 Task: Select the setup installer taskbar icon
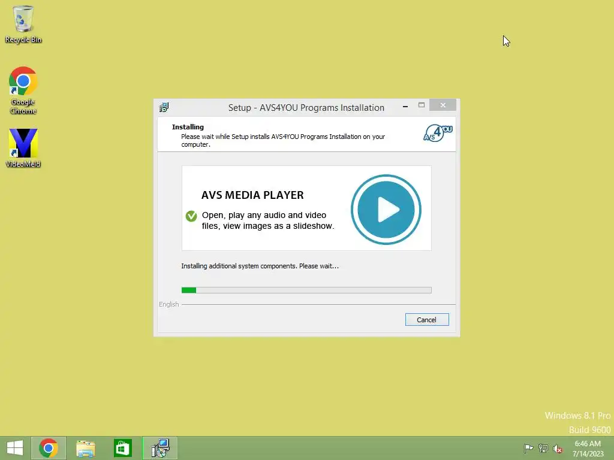pos(160,448)
